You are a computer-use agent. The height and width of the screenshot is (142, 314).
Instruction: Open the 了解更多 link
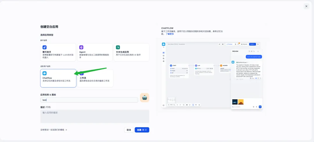click(170, 34)
